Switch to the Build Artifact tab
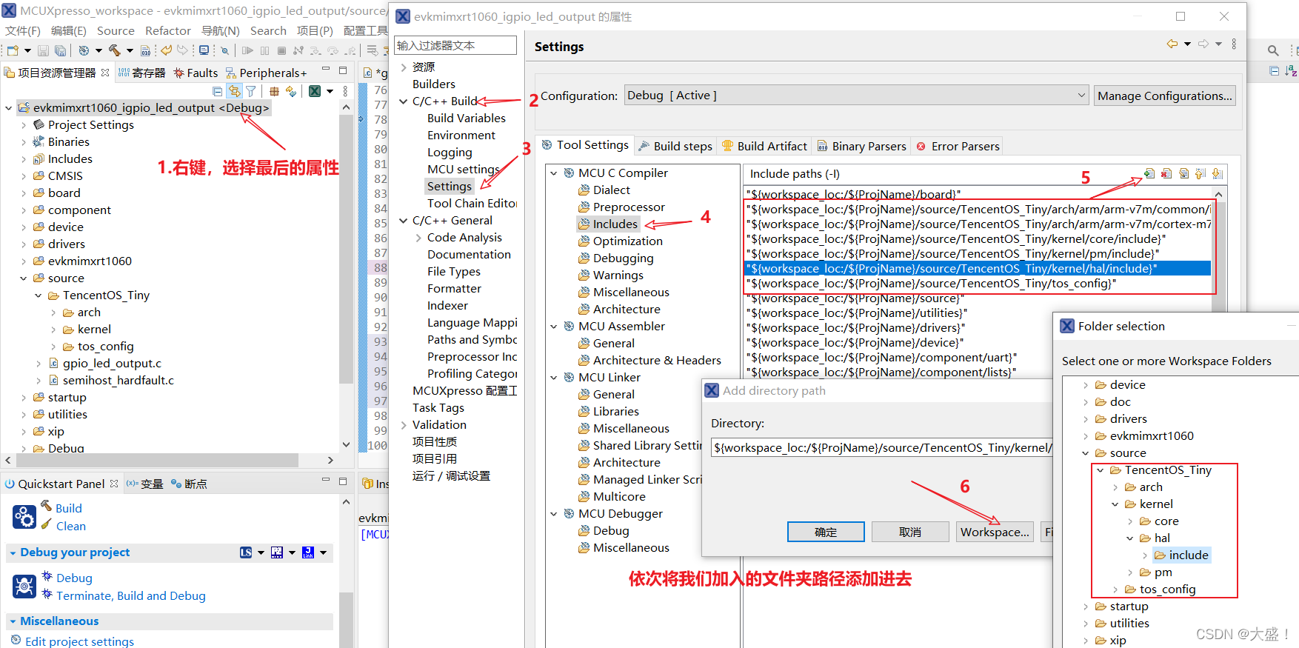This screenshot has width=1299, height=648. tap(764, 146)
